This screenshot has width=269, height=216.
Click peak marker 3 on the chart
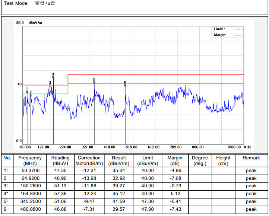point(50,86)
